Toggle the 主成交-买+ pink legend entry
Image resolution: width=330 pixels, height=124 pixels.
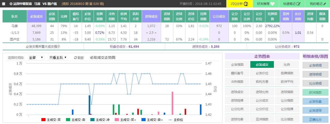tap(125, 120)
